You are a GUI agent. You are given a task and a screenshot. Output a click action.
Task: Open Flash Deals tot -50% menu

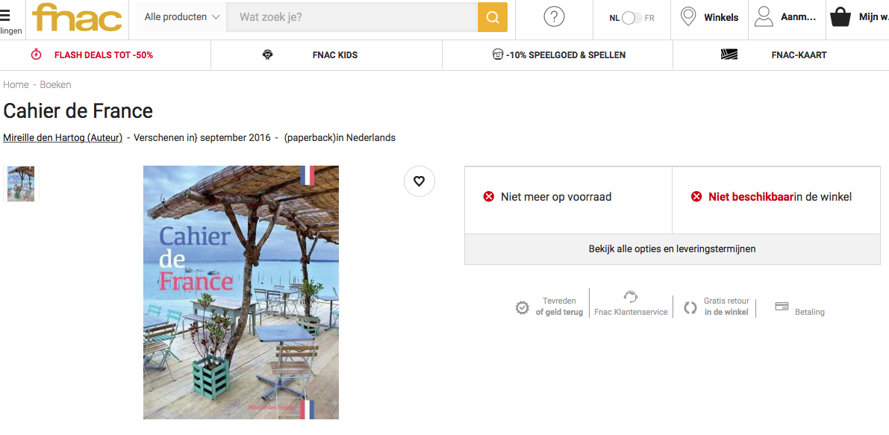point(103,55)
